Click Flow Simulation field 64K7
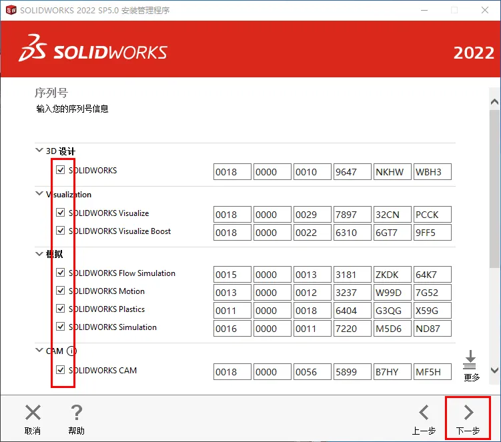This screenshot has height=442, width=501. (433, 275)
